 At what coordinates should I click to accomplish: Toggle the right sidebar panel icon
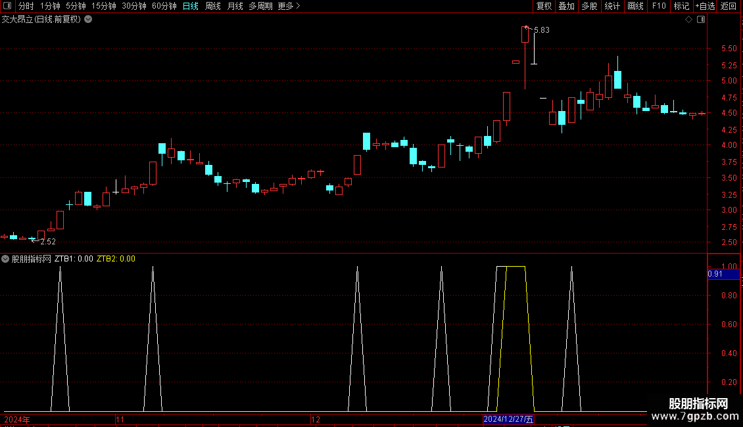coord(701,20)
